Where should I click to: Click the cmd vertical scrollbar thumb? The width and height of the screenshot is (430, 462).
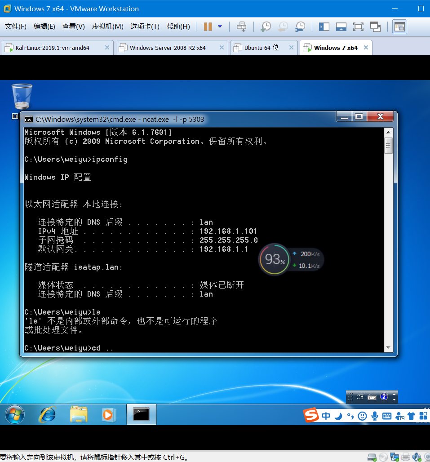(388, 146)
